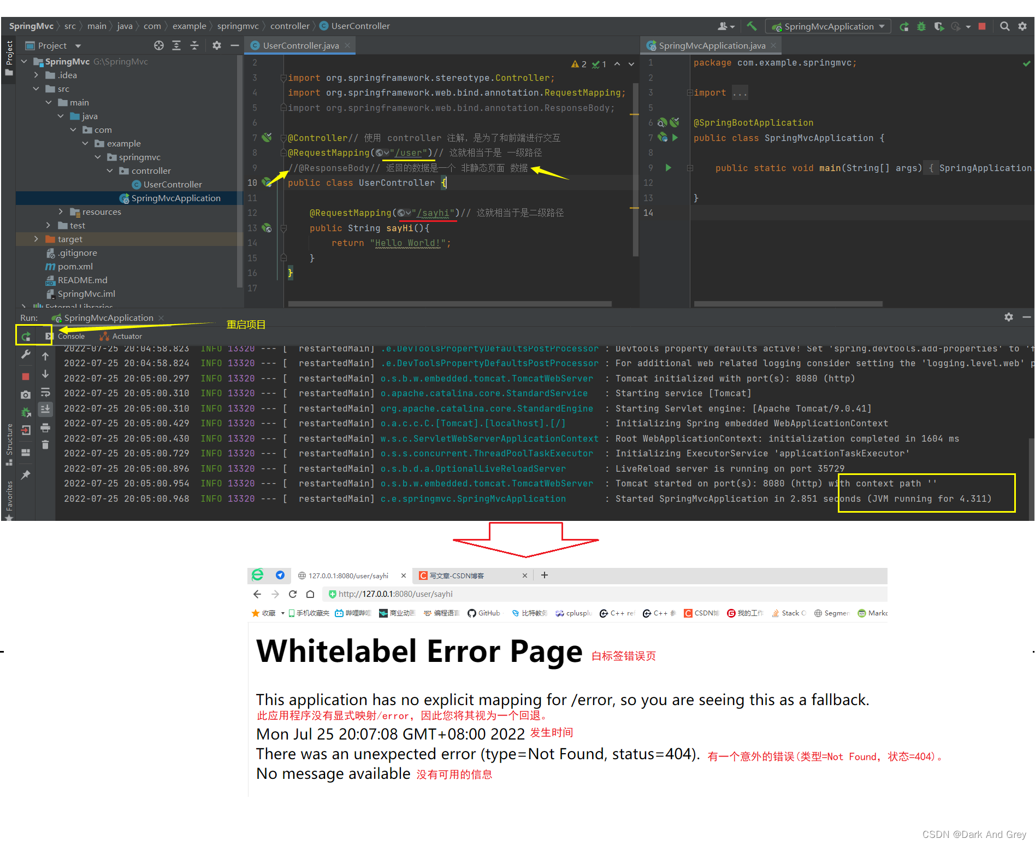Viewport: 1035px width, 845px height.
Task: Click Build project hammer icon
Action: click(752, 26)
